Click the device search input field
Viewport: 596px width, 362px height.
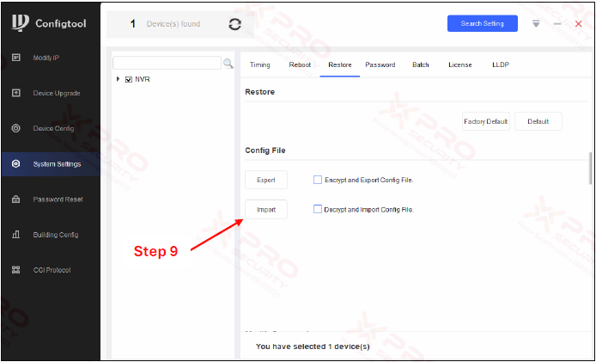click(x=167, y=63)
